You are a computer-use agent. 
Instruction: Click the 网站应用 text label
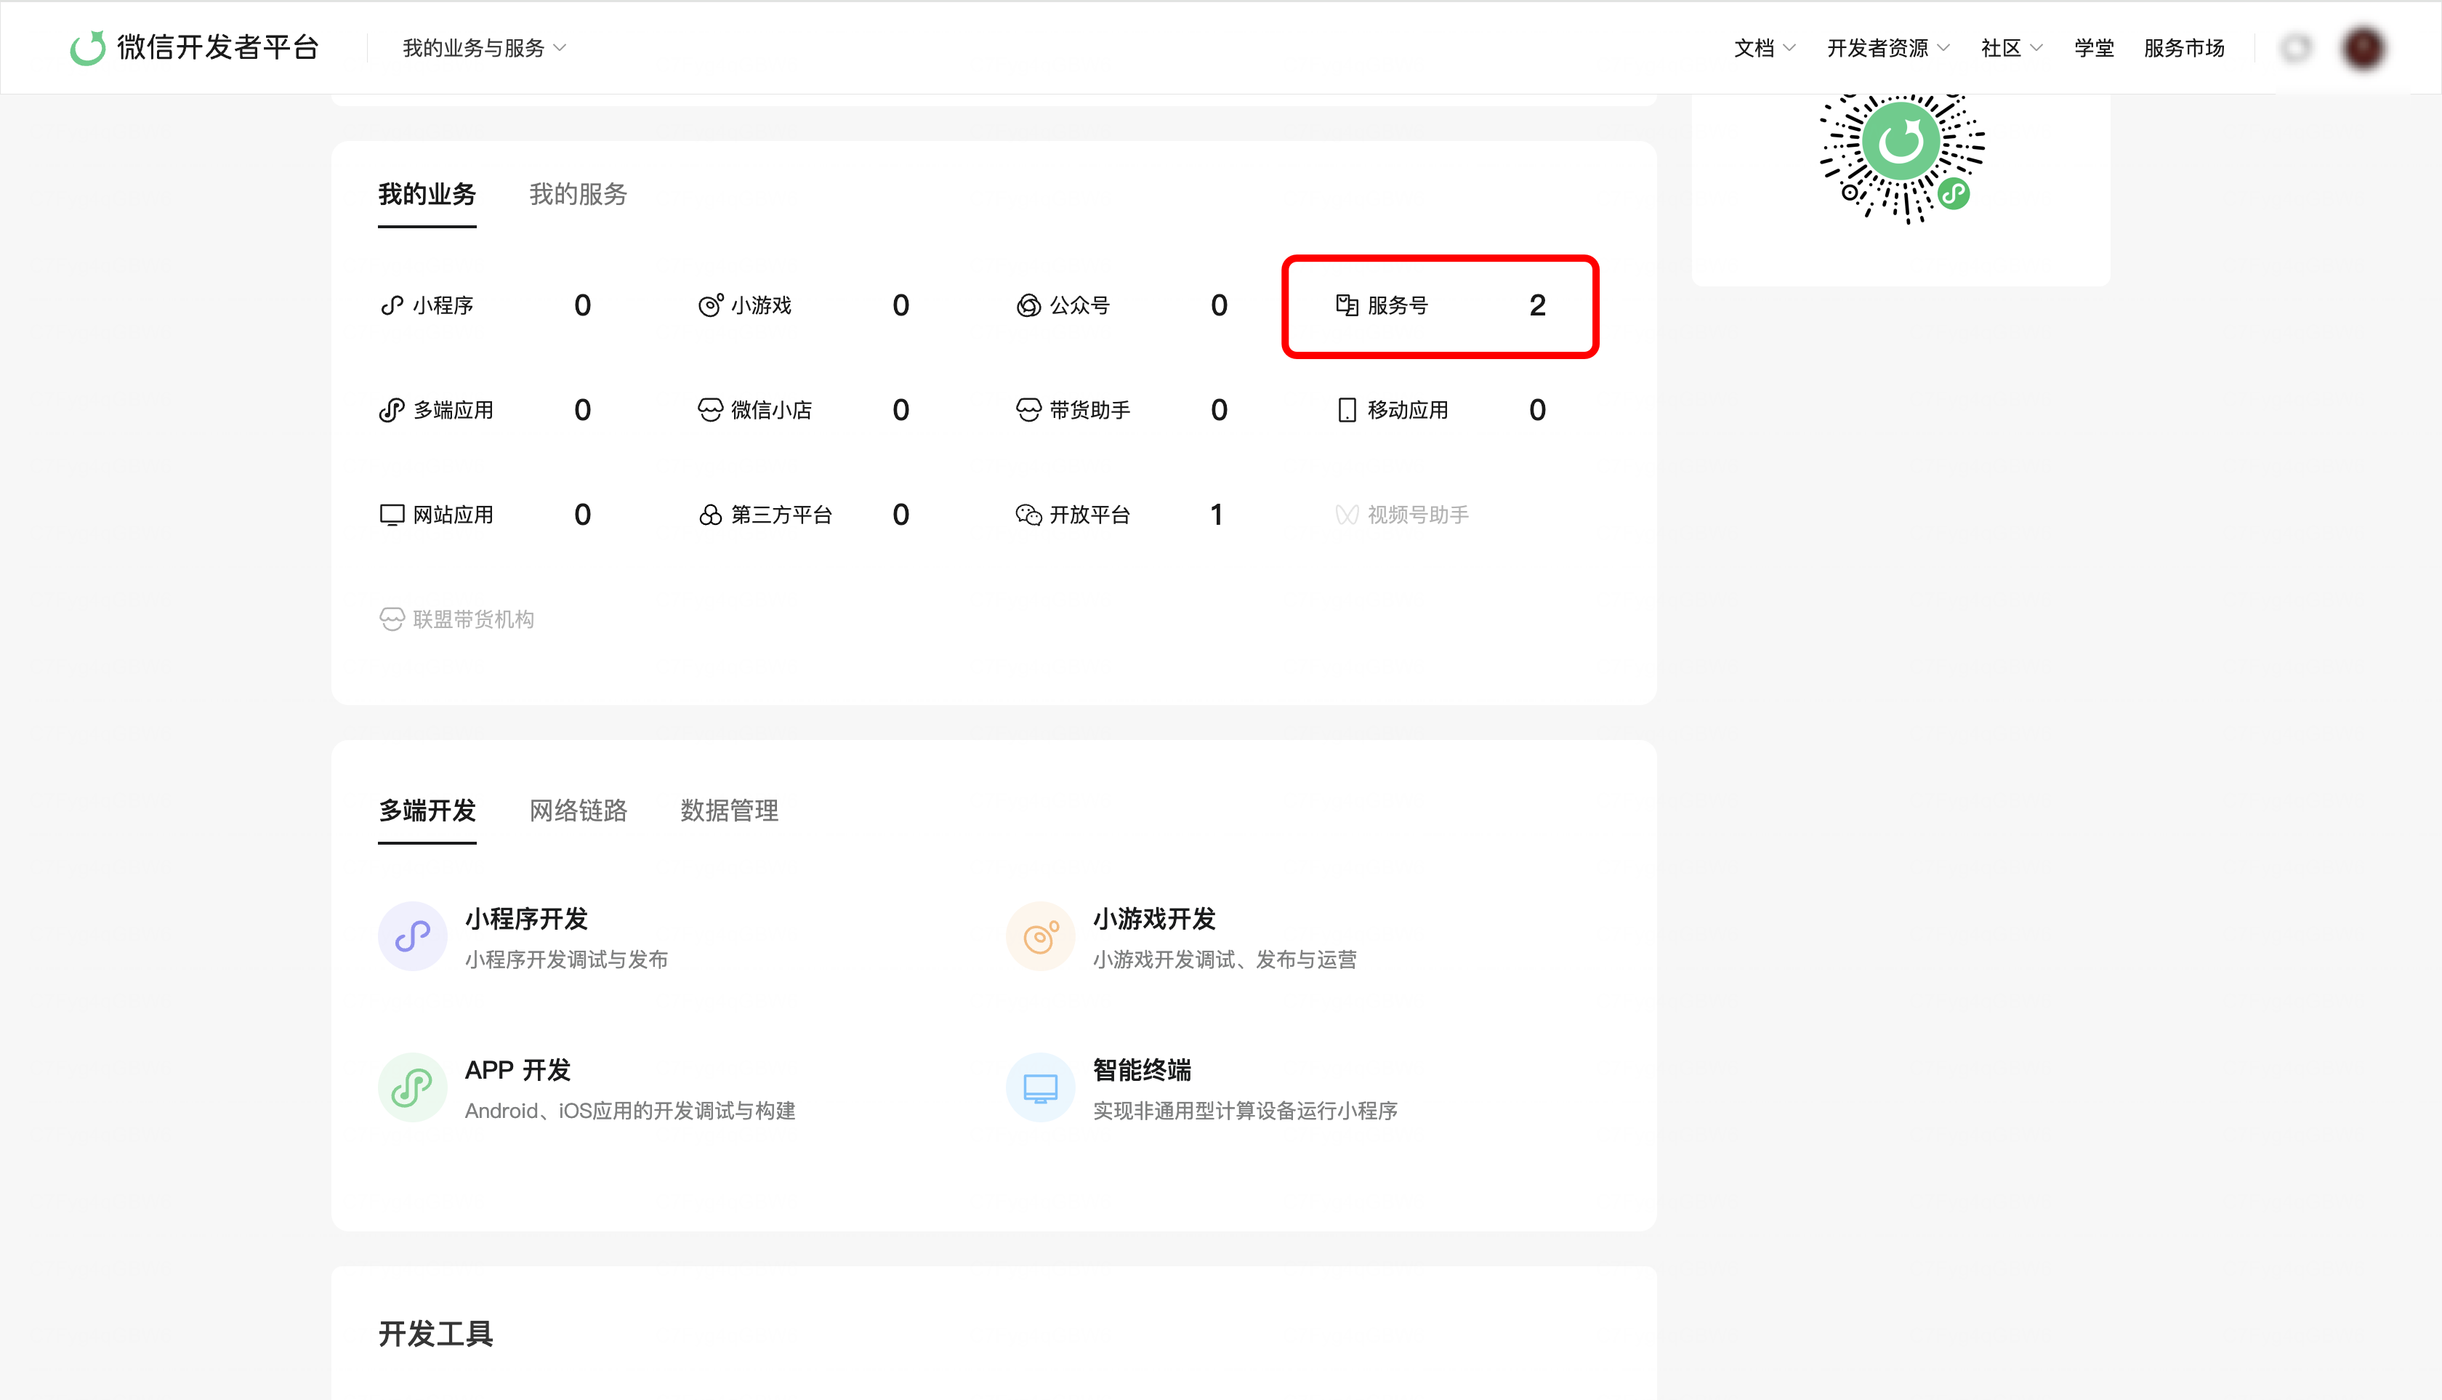(x=453, y=515)
